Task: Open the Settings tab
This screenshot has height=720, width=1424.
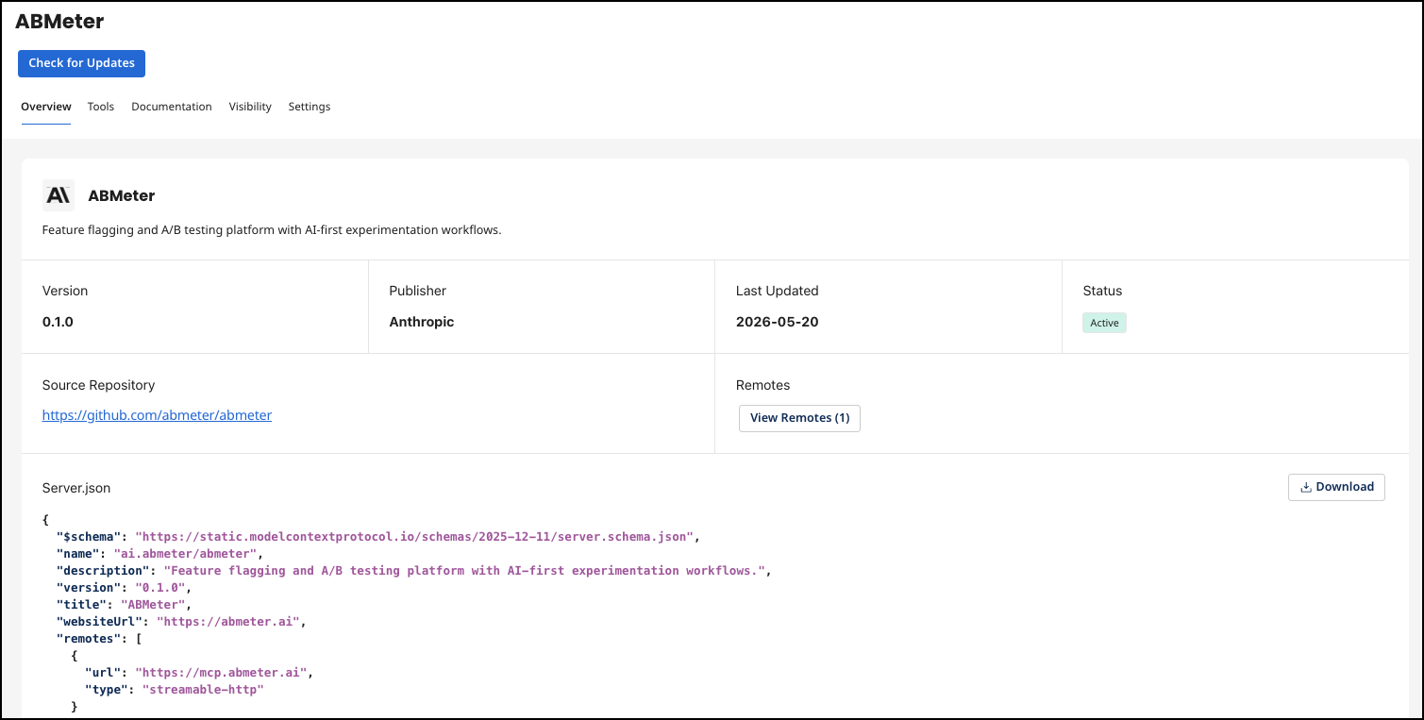Action: coord(310,107)
